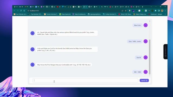This screenshot has width=173, height=97.
Task: Open Gitpod: Always ready bookmark
Action: click(x=140, y=14)
